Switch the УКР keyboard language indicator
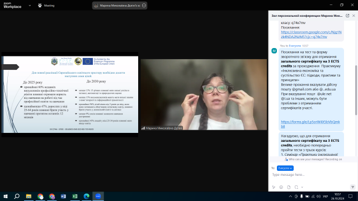 pyautogui.click(x=326, y=197)
